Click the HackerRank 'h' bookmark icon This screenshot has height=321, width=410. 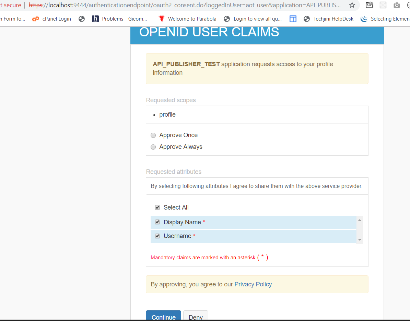pos(95,19)
